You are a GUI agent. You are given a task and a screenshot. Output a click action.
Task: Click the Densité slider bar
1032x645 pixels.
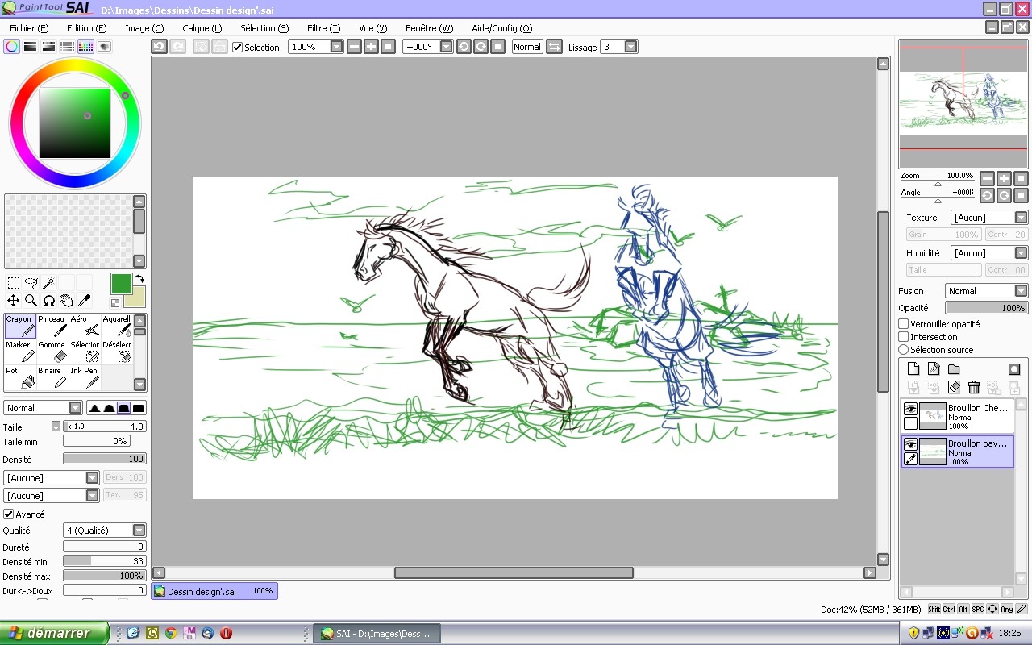[104, 459]
